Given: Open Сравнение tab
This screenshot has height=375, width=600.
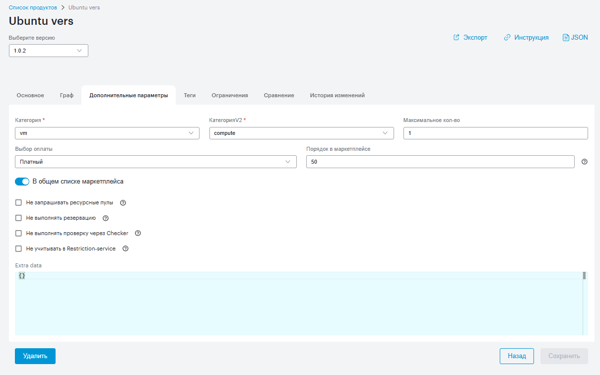Looking at the screenshot, I should [279, 95].
